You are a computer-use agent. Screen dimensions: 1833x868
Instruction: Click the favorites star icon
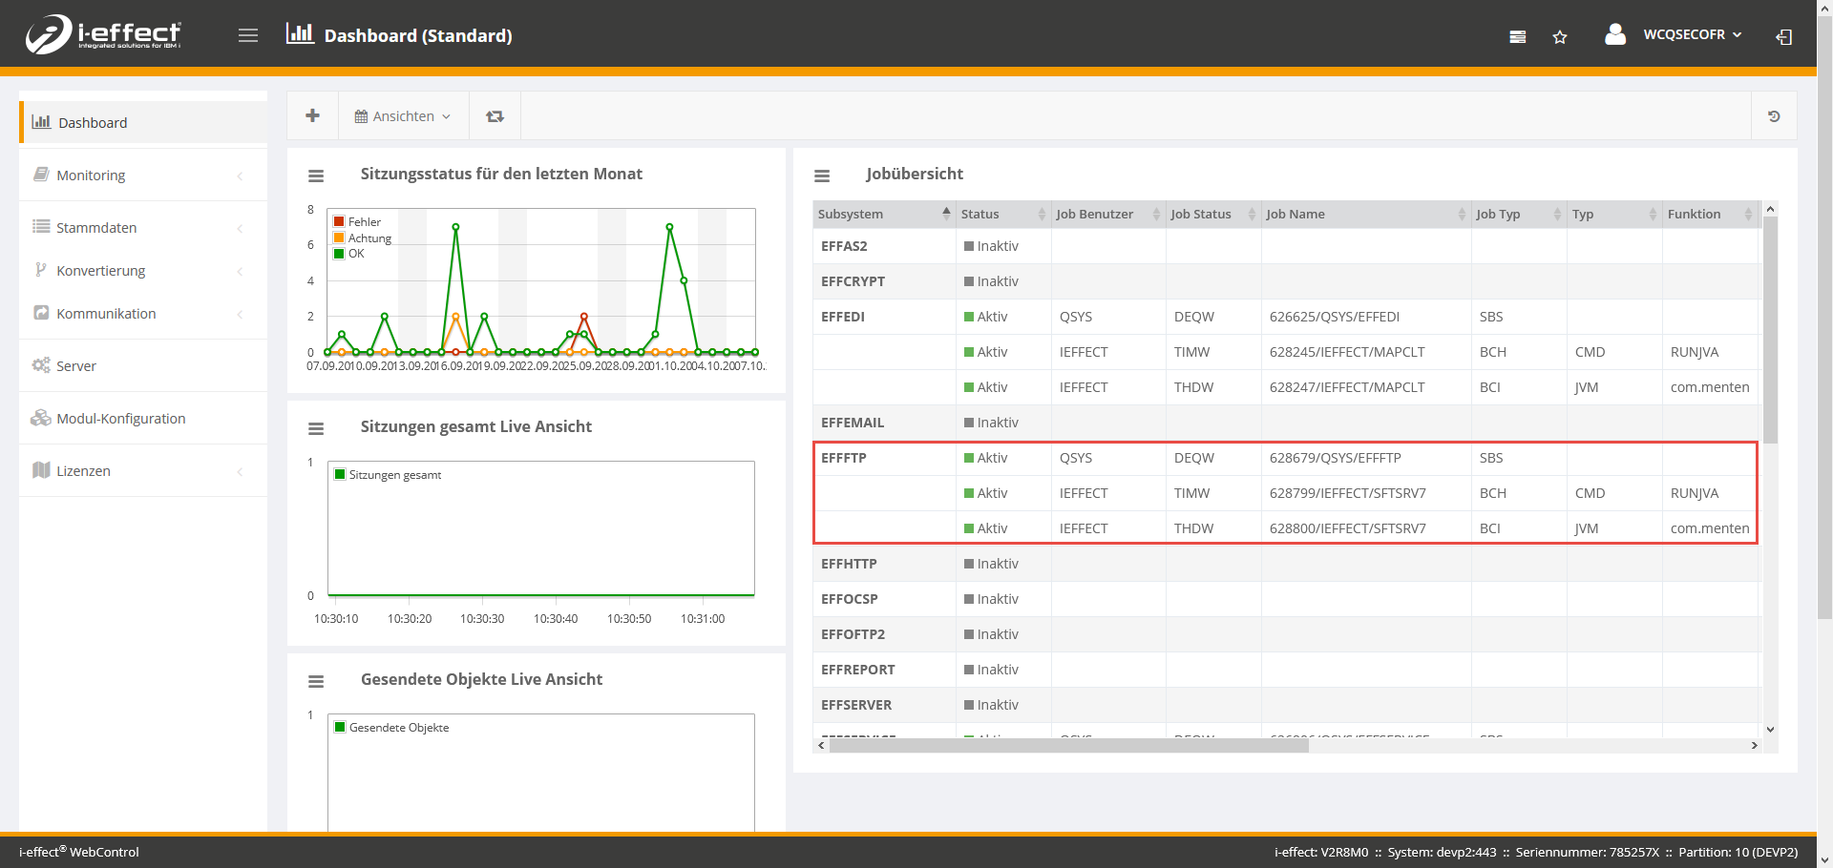(x=1560, y=37)
